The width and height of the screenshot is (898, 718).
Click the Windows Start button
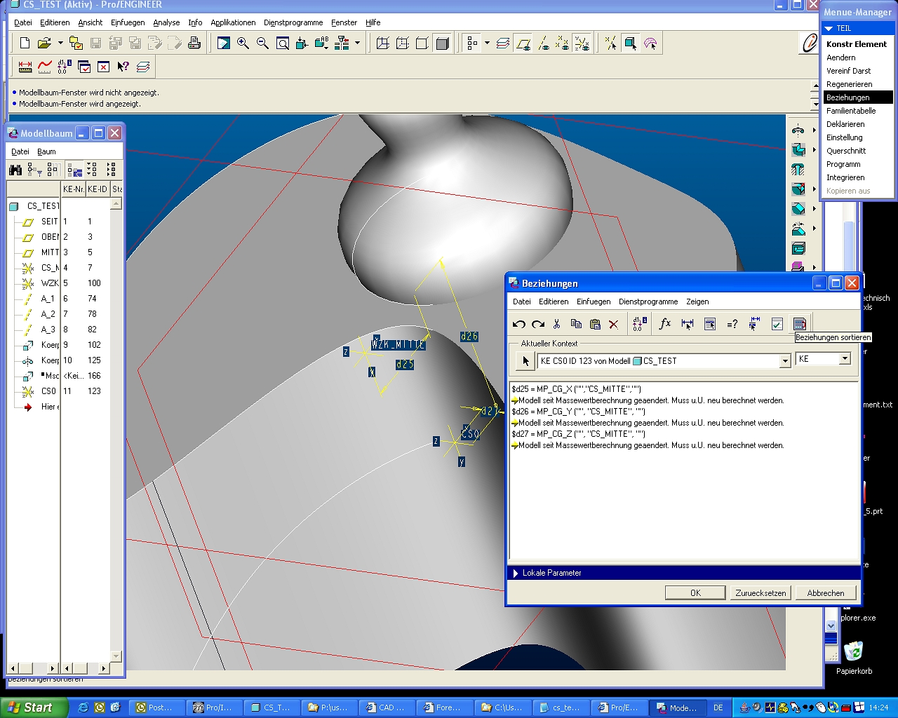point(34,707)
